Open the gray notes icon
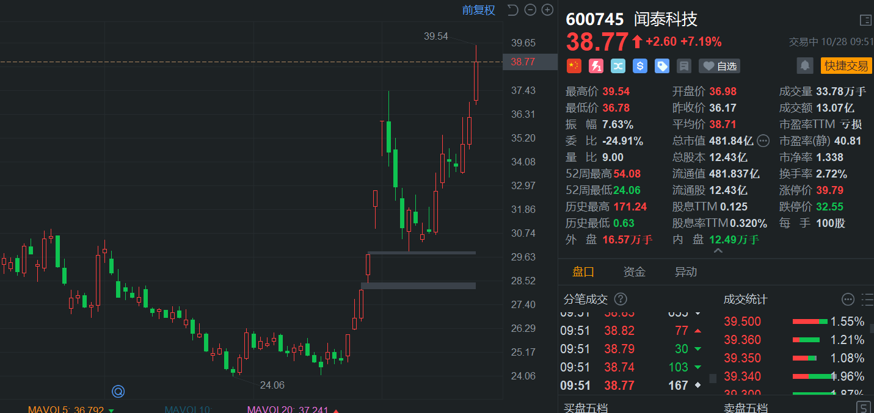 click(683, 66)
